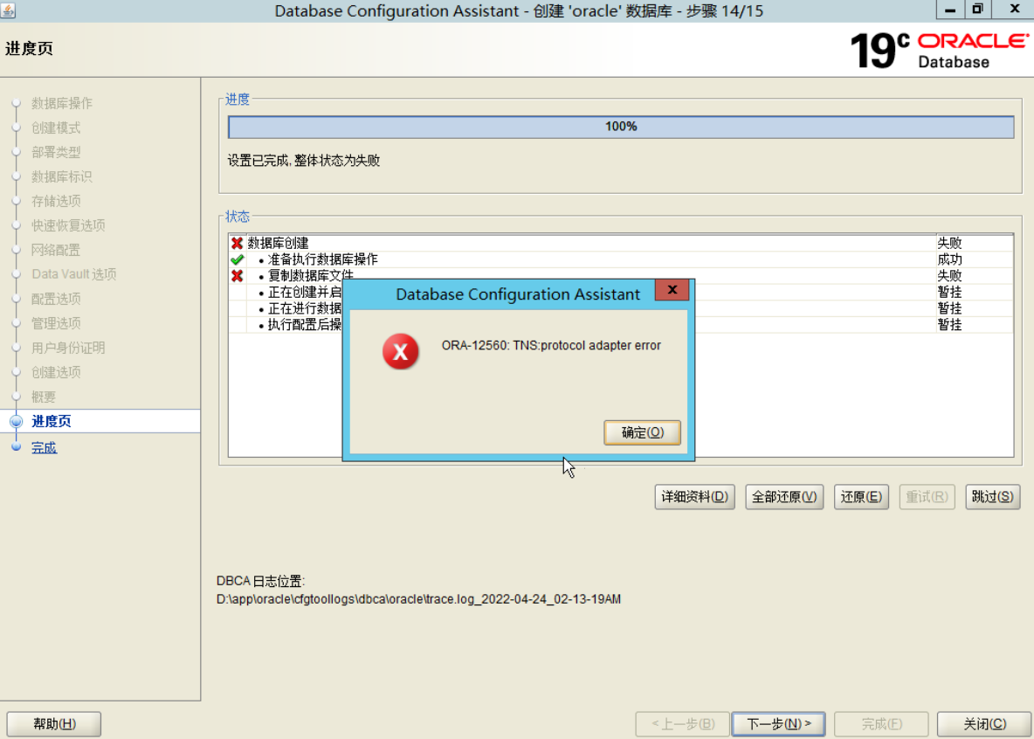
Task: Open the 完成 step link
Action: point(45,447)
